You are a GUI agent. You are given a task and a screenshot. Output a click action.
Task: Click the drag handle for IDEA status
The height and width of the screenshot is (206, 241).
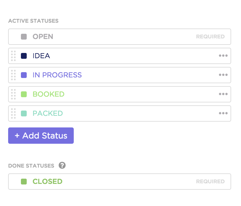coord(13,56)
